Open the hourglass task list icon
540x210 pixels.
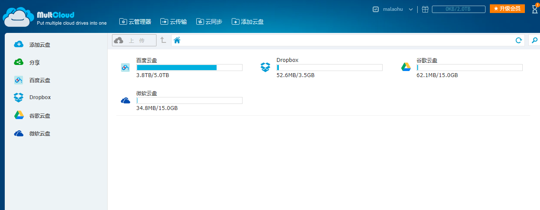click(x=535, y=9)
